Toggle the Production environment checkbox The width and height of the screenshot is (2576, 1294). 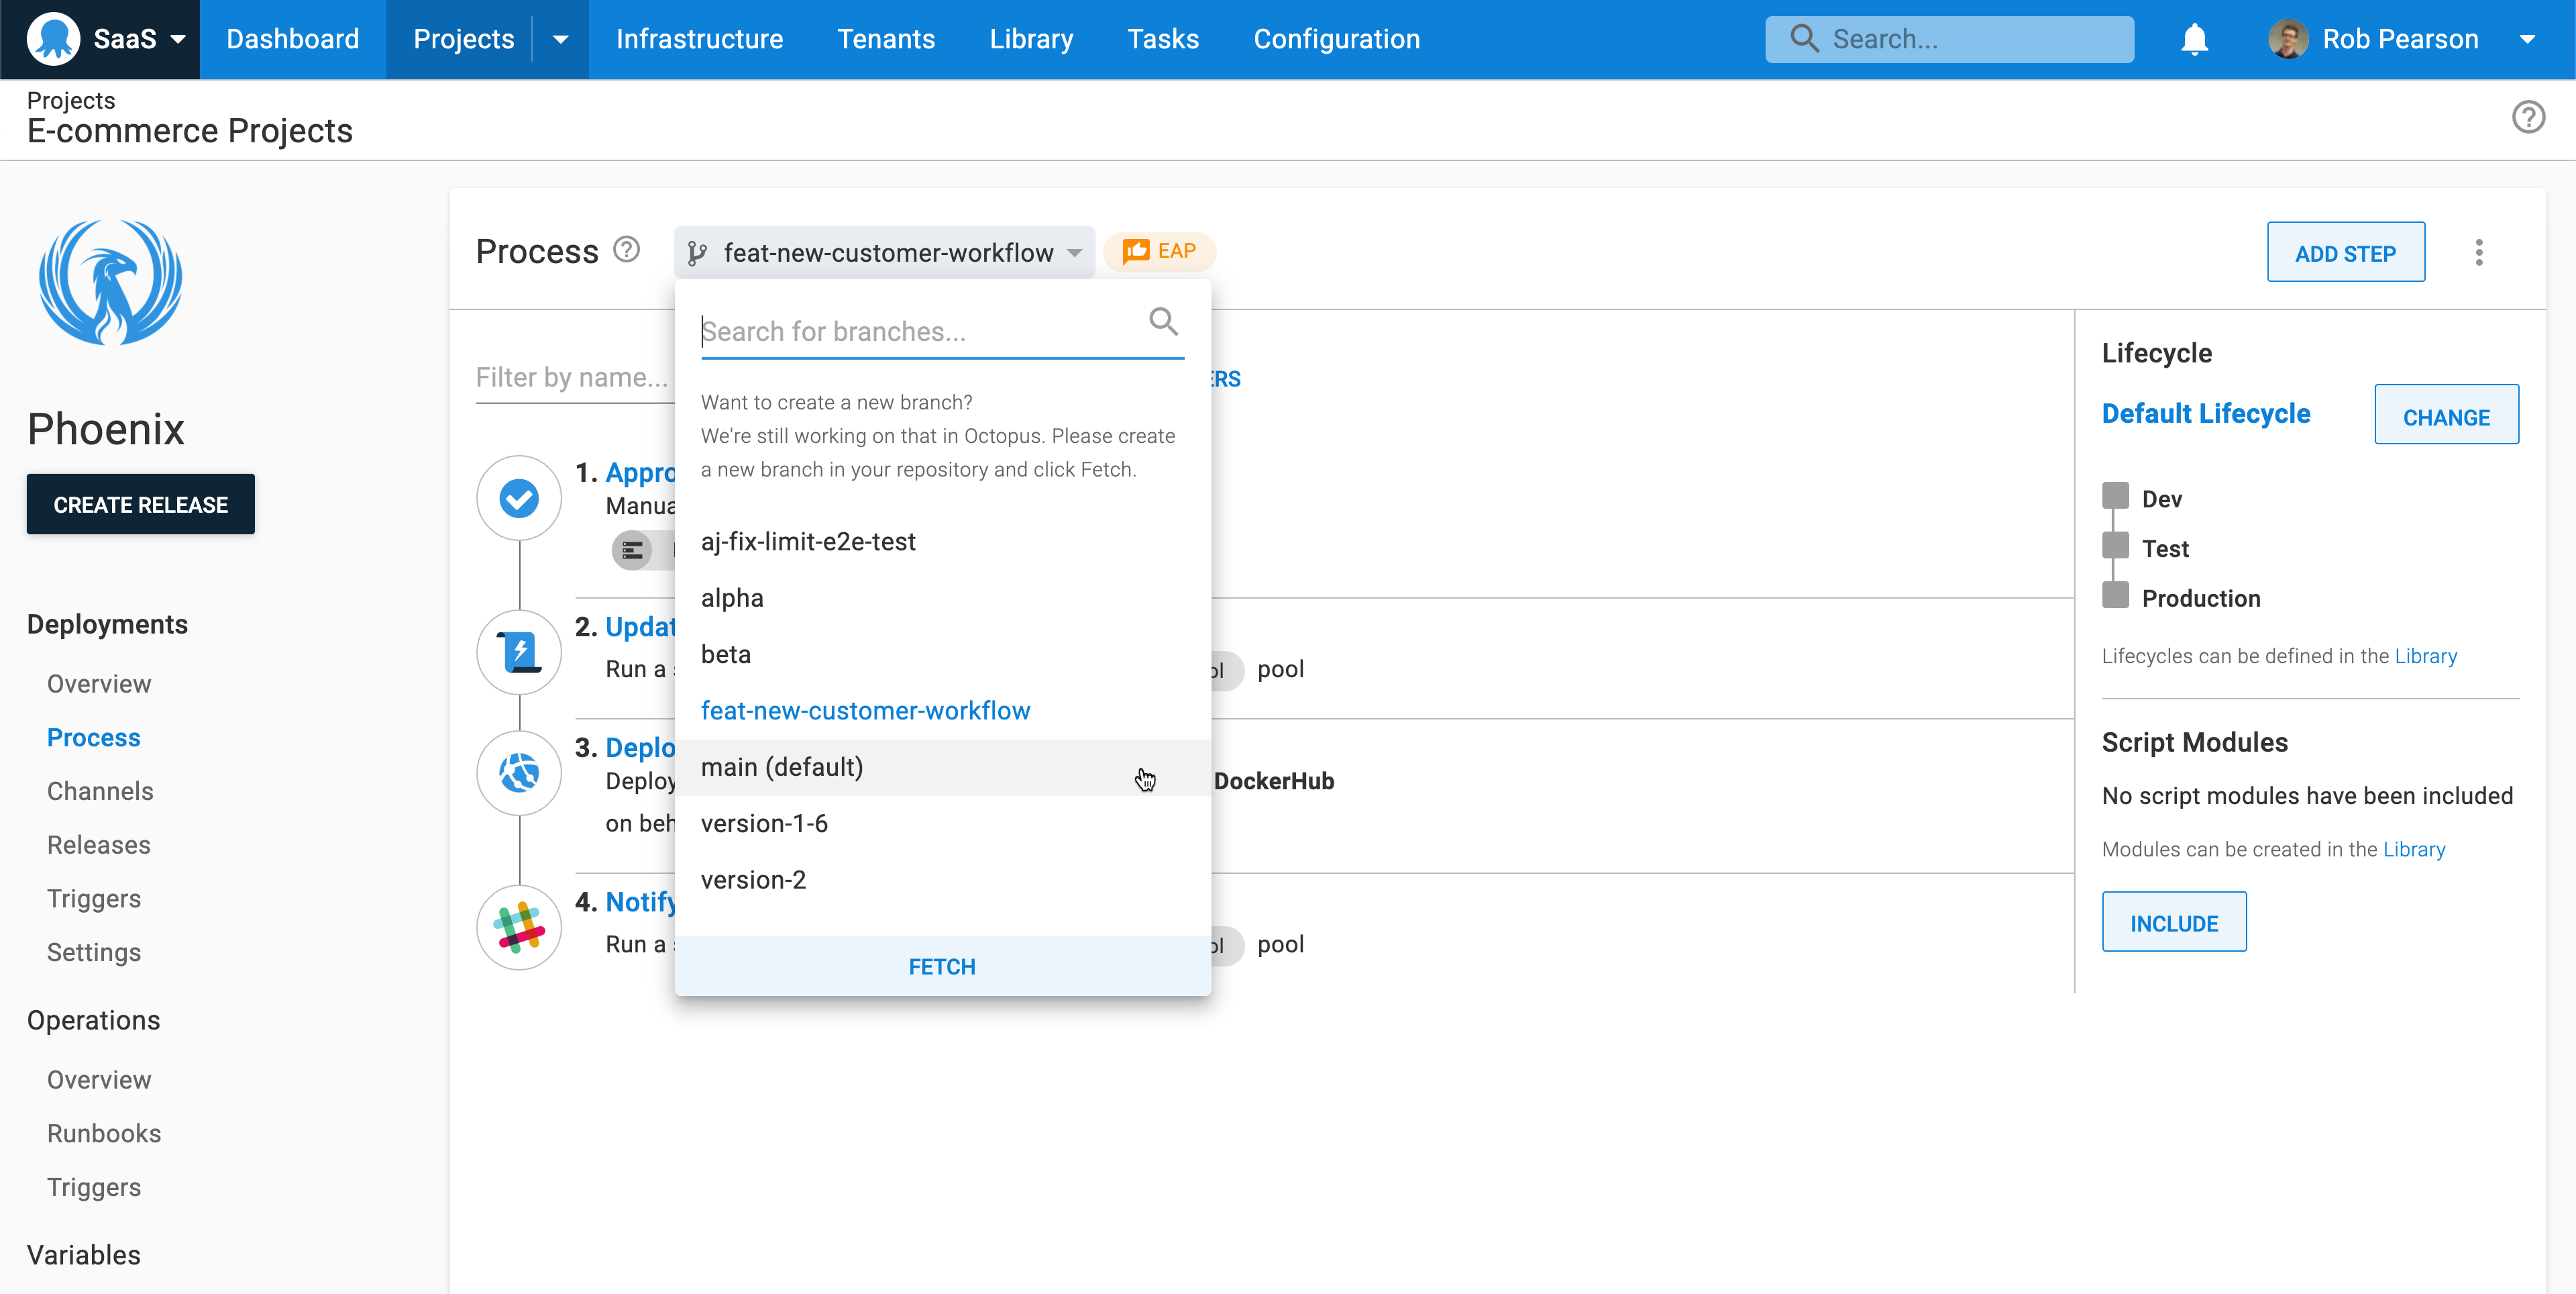[2115, 595]
